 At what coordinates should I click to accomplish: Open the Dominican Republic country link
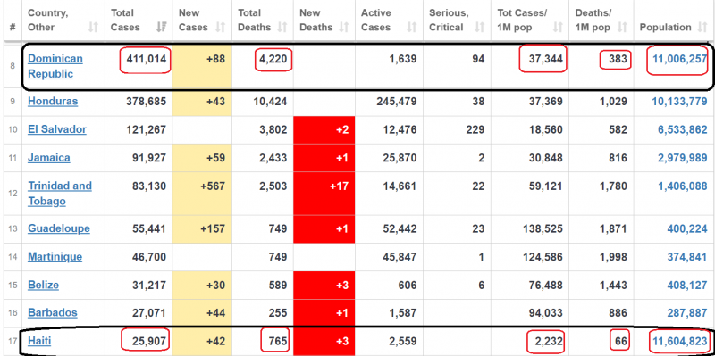[55, 66]
